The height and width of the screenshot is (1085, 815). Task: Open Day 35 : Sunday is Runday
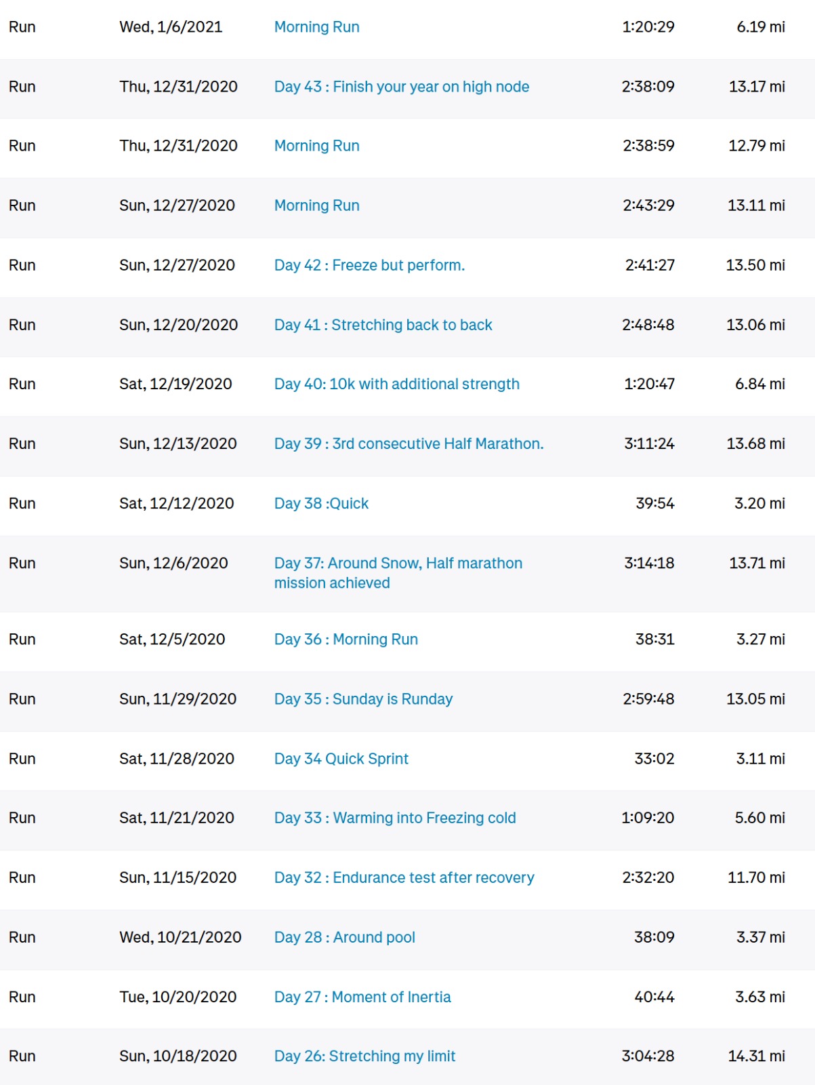click(x=363, y=699)
